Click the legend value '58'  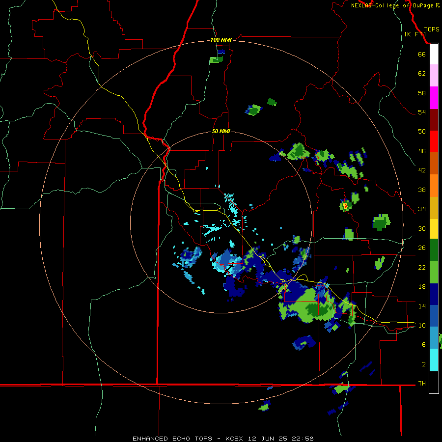click(x=422, y=93)
